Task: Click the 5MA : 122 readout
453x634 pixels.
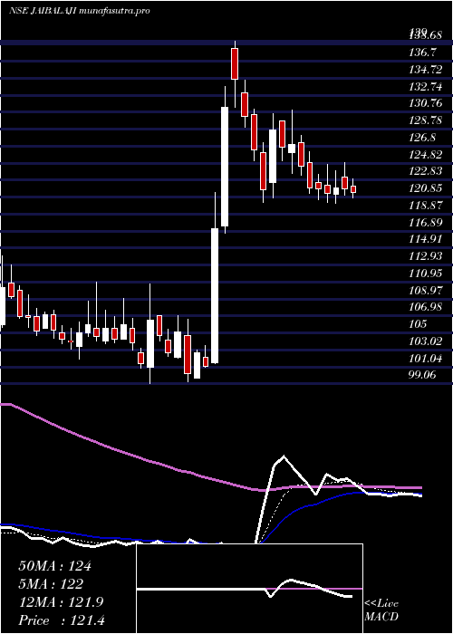Action: [51, 584]
